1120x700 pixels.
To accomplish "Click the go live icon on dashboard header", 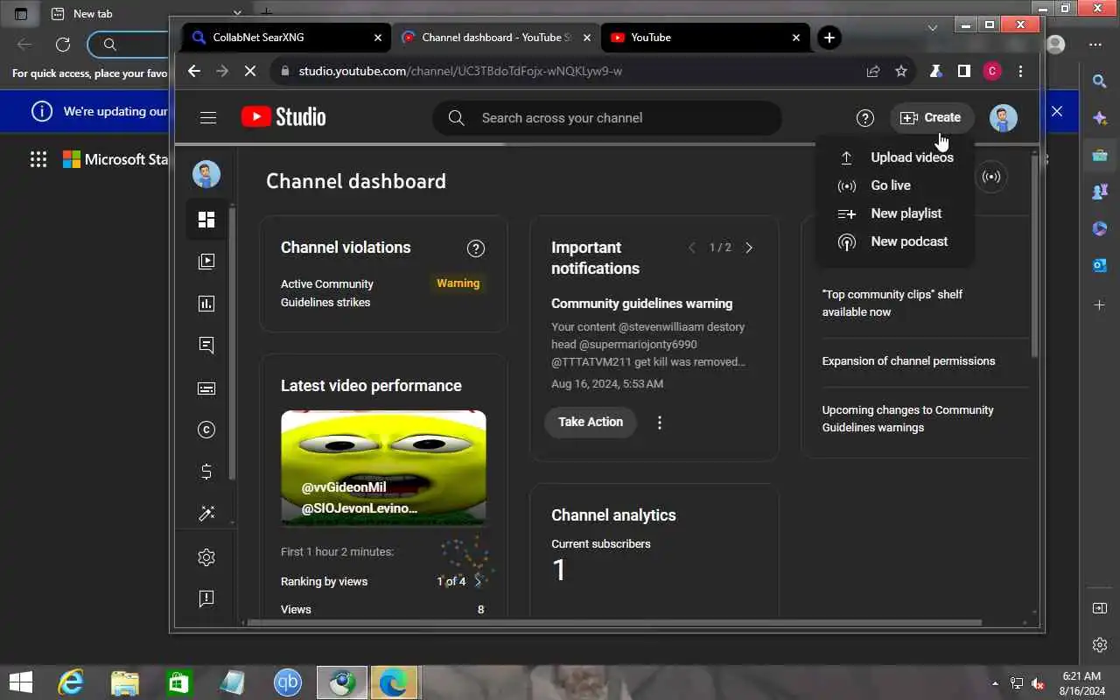I will (x=991, y=177).
